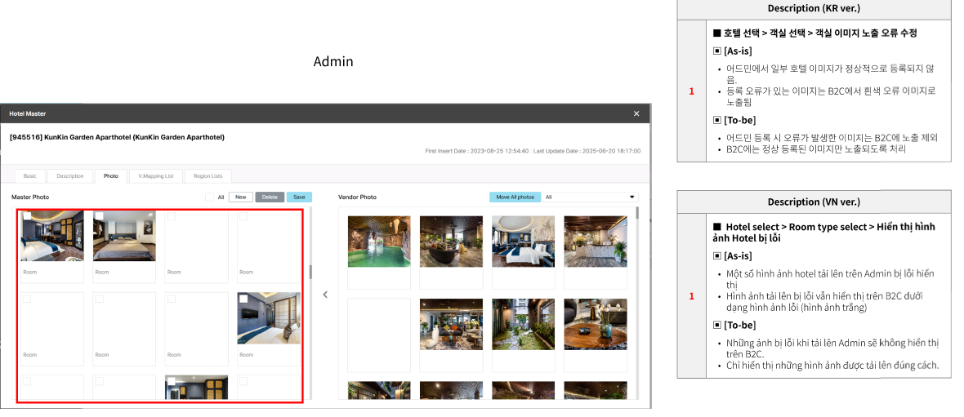Select the round wooden table with vase photo

tap(595, 324)
